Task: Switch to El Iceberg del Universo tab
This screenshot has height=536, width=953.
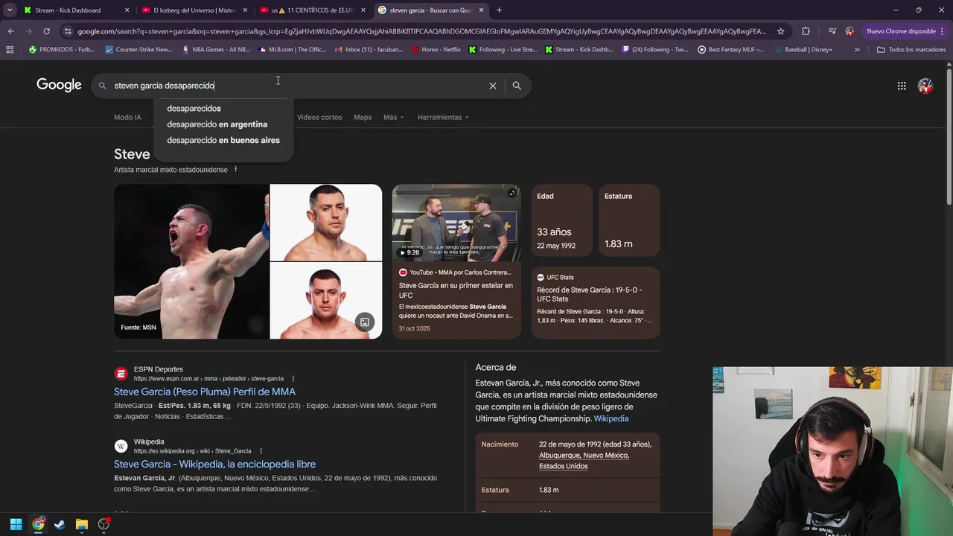Action: (x=194, y=10)
